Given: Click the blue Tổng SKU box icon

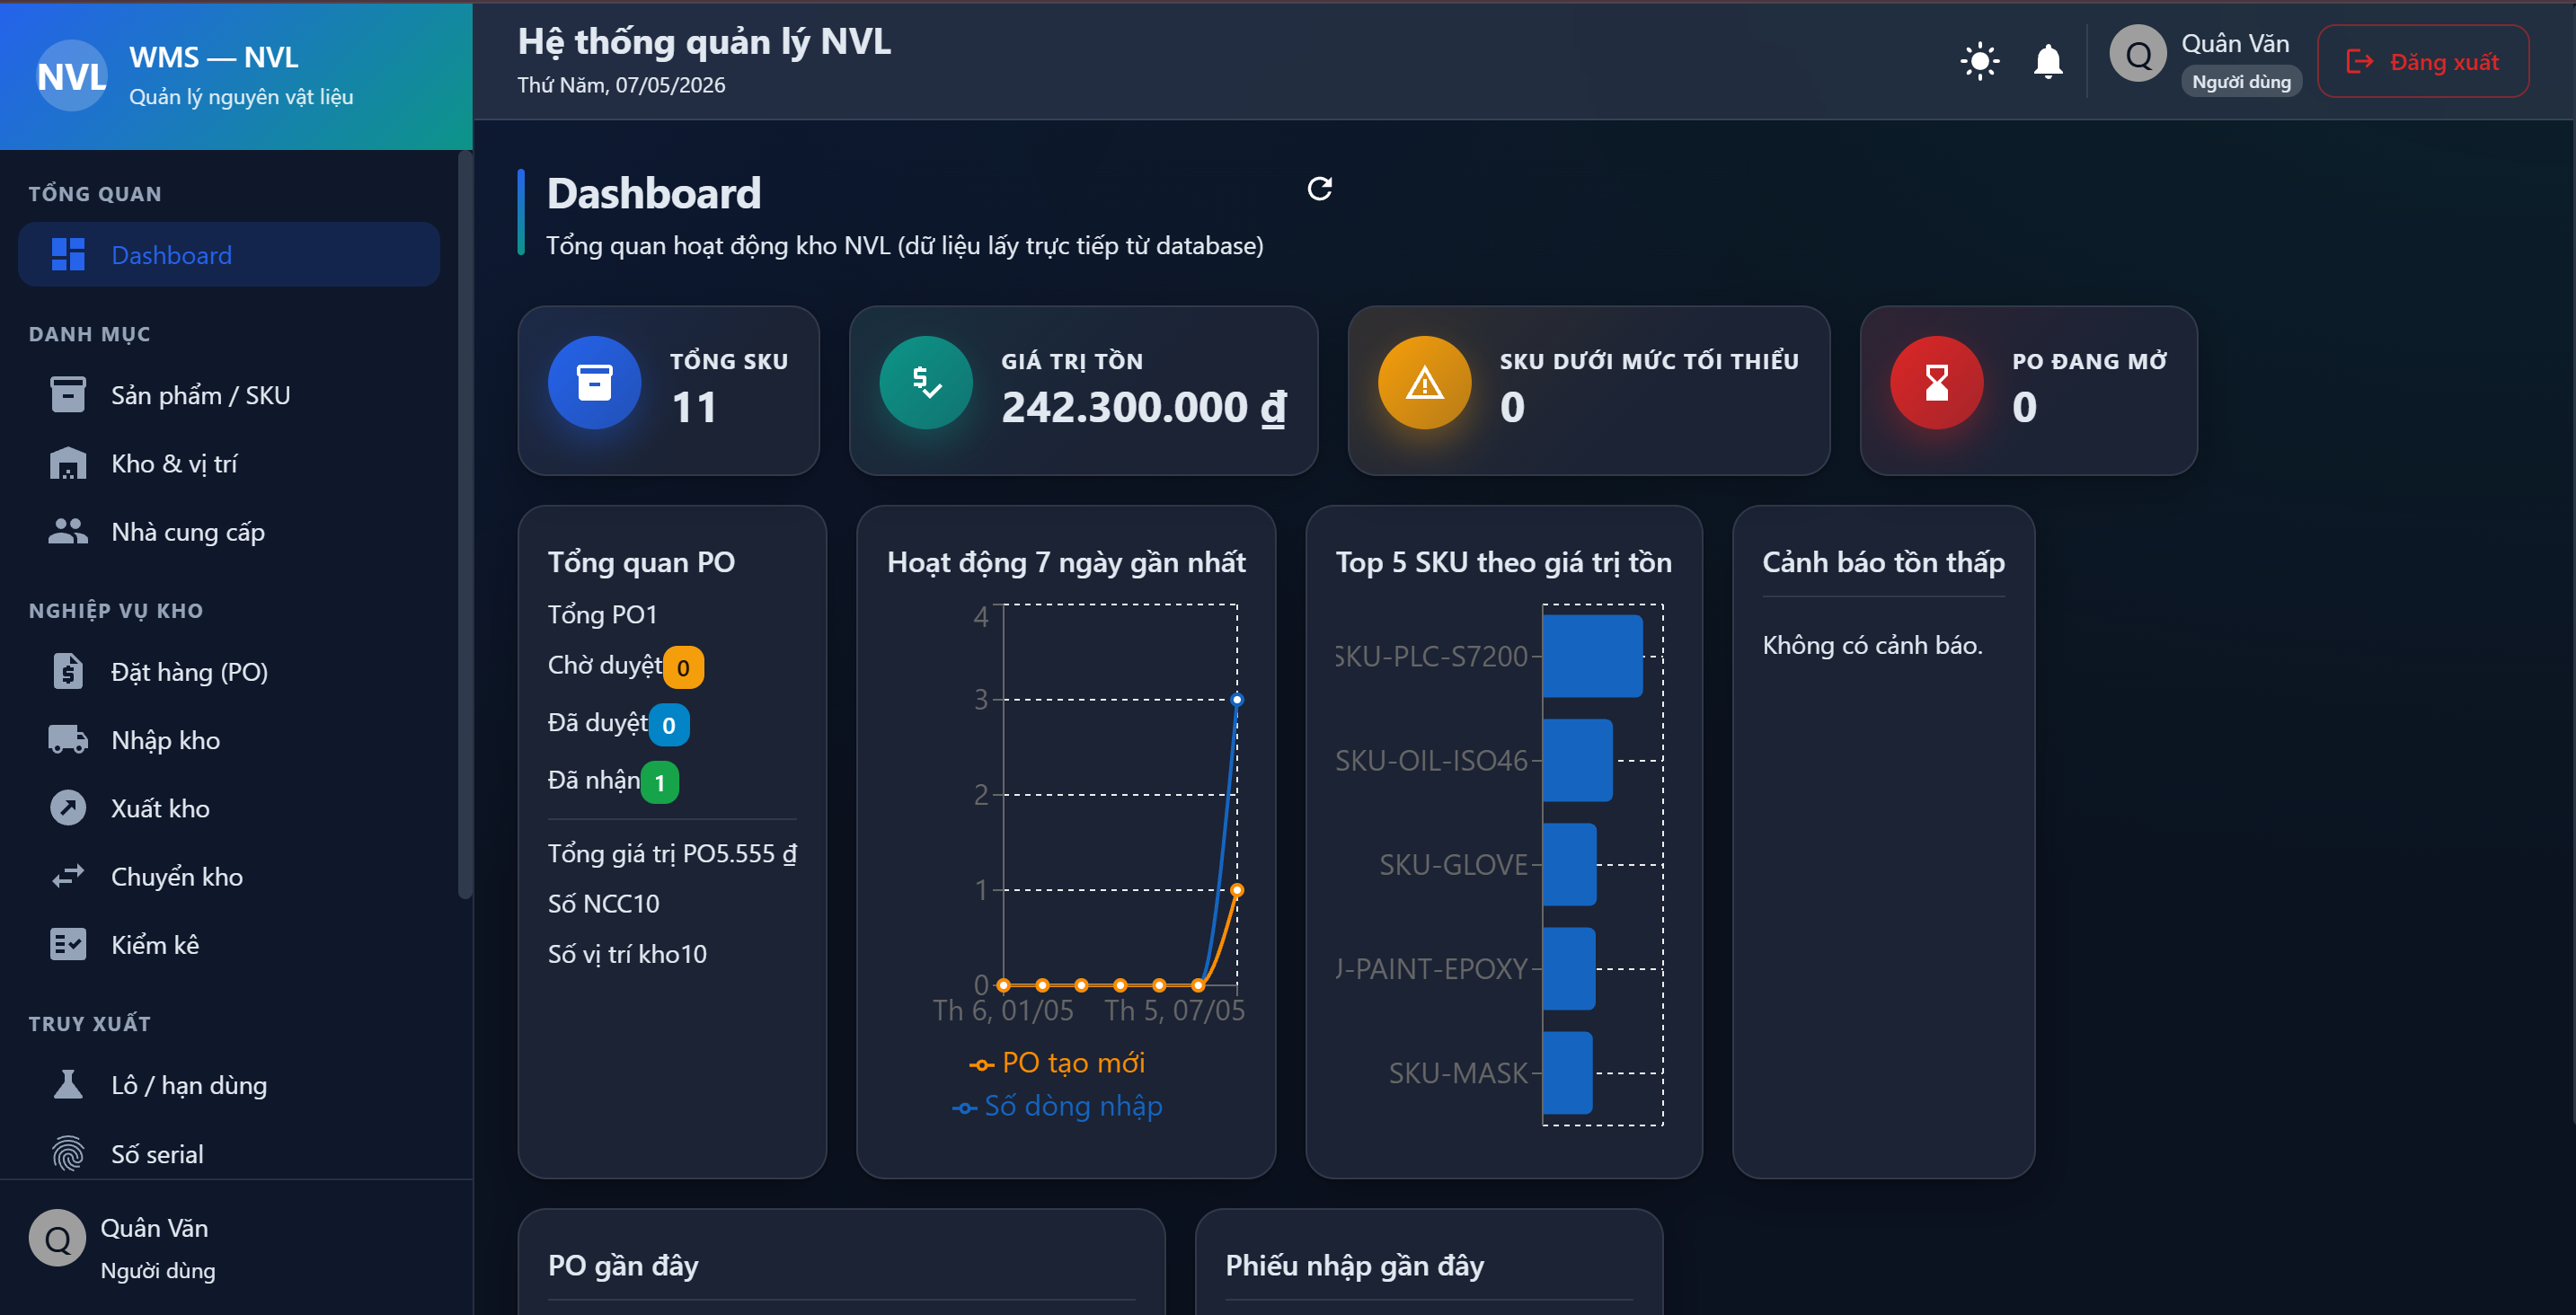Looking at the screenshot, I should point(594,382).
